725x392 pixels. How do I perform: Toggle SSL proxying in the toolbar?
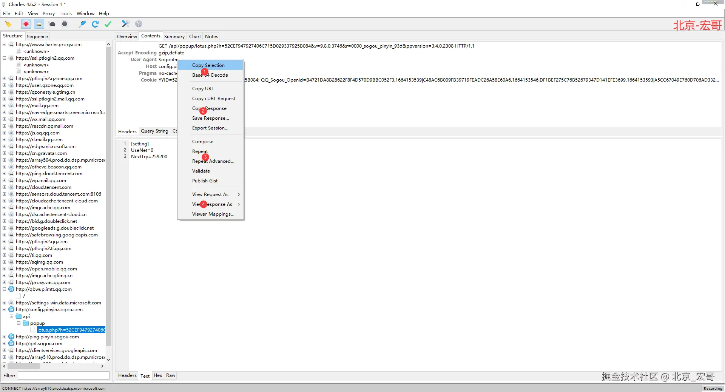(x=39, y=24)
